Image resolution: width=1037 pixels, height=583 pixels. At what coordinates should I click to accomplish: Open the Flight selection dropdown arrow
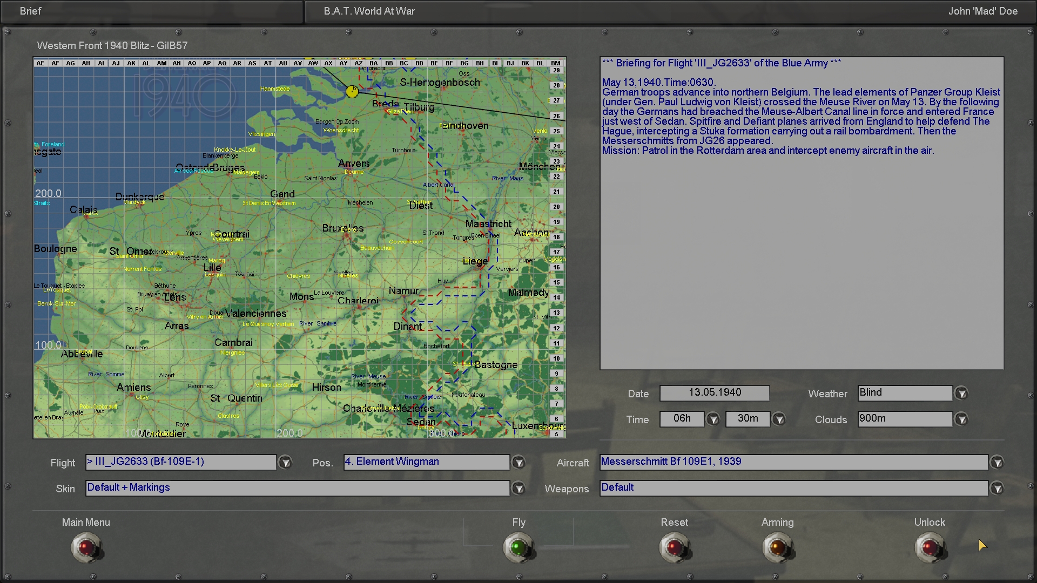pos(285,463)
